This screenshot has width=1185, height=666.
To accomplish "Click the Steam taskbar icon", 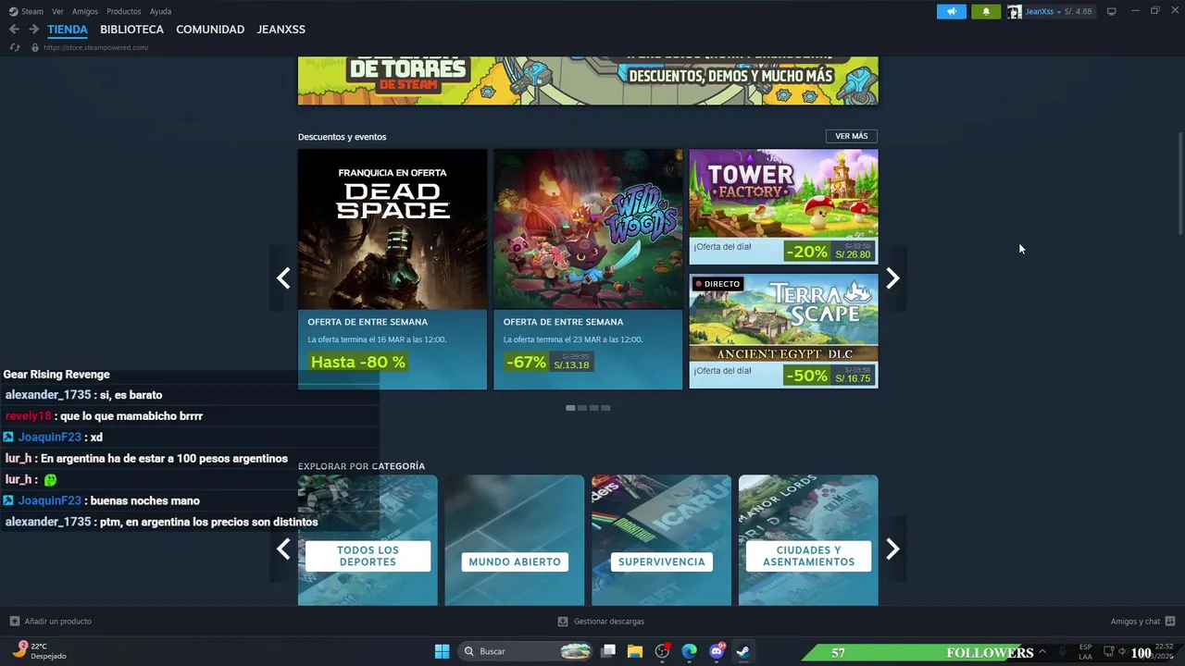I will click(x=742, y=651).
